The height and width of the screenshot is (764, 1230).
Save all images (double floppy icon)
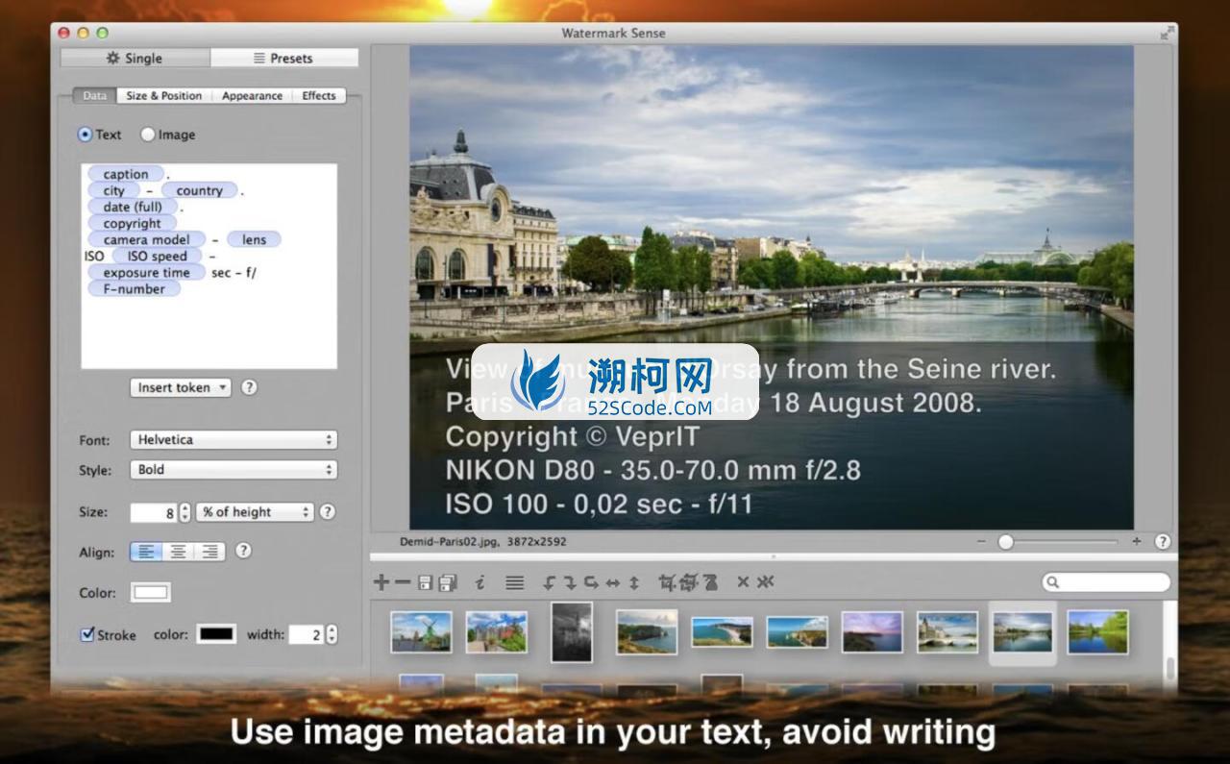click(x=447, y=582)
